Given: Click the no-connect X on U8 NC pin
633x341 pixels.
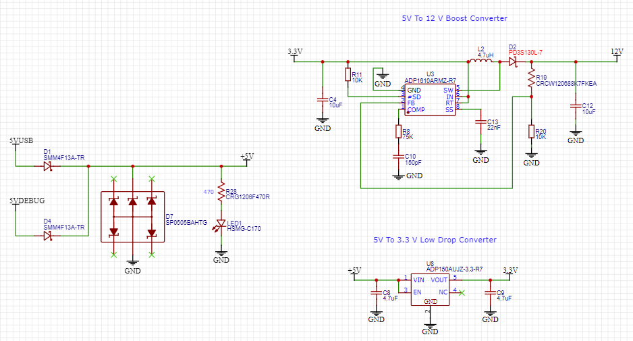Looking at the screenshot, I should point(462,292).
